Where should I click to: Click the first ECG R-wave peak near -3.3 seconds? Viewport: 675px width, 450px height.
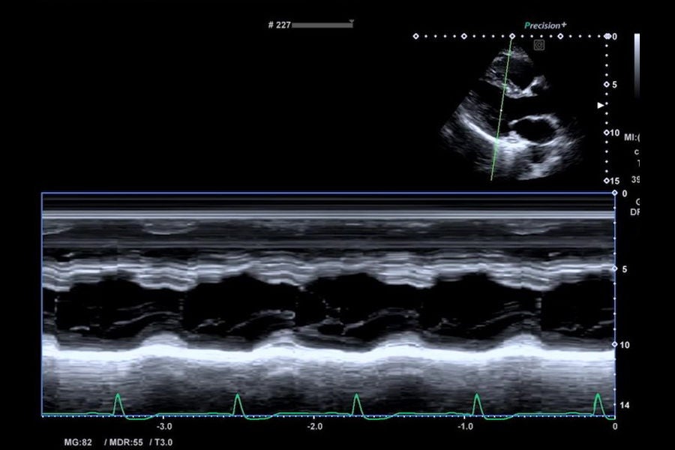pos(118,395)
